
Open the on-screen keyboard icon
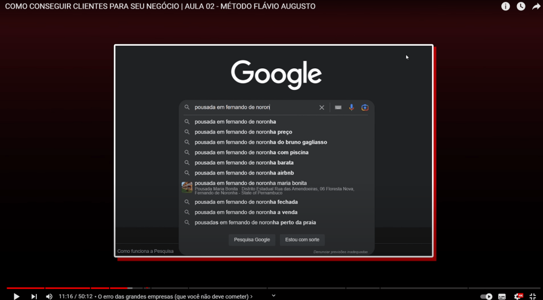[x=338, y=107]
